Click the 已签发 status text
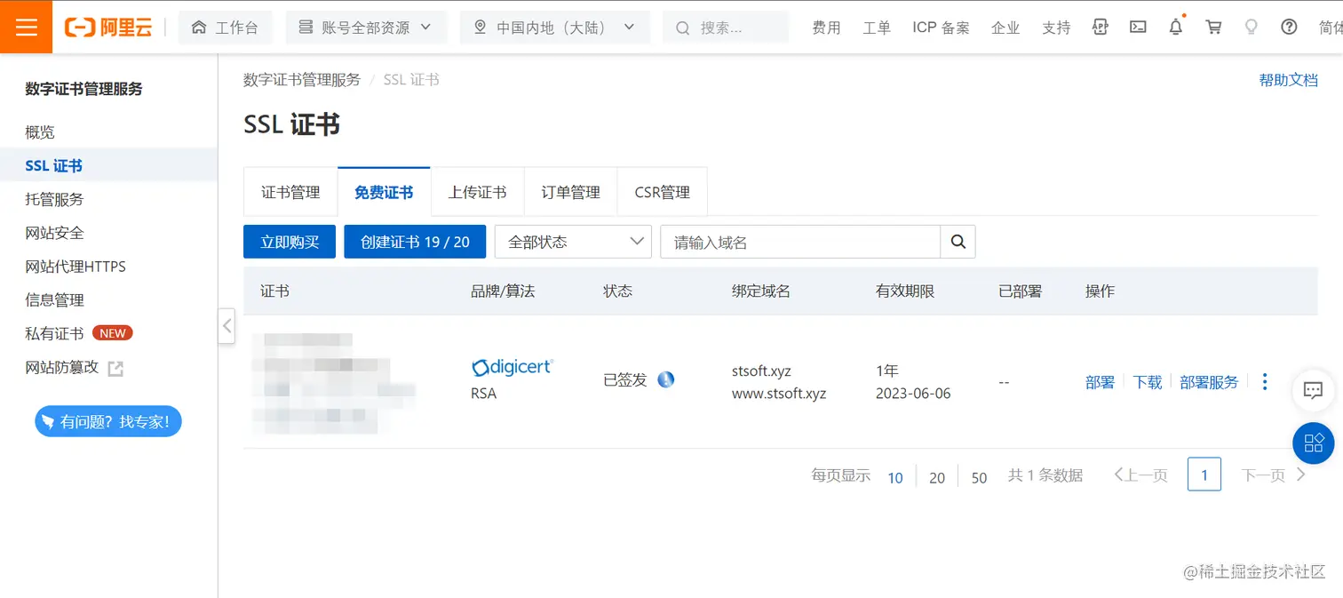 (625, 380)
